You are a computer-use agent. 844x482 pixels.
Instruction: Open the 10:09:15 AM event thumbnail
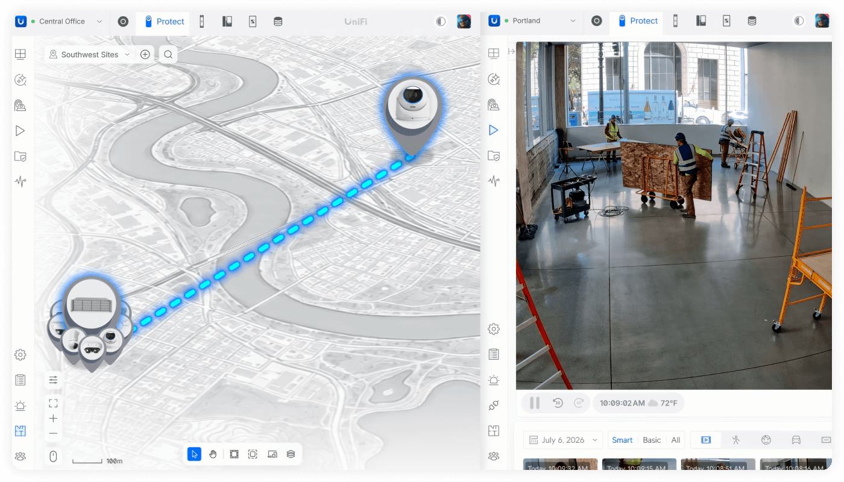tap(639, 465)
